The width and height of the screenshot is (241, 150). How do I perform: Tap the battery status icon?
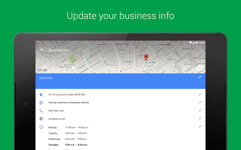[196, 42]
